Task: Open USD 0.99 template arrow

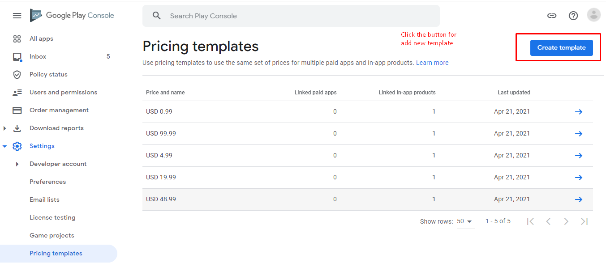Action: tap(578, 112)
